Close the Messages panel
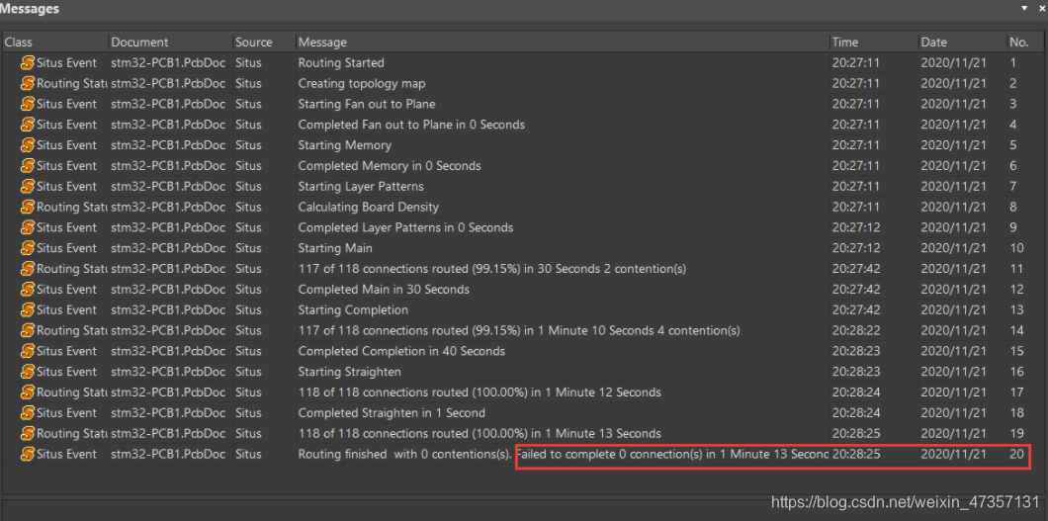This screenshot has width=1048, height=521. pos(1041,8)
